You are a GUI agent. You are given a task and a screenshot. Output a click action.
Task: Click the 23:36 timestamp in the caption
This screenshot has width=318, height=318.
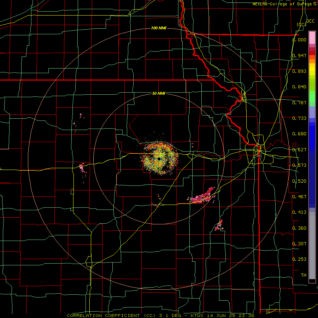[246, 316]
